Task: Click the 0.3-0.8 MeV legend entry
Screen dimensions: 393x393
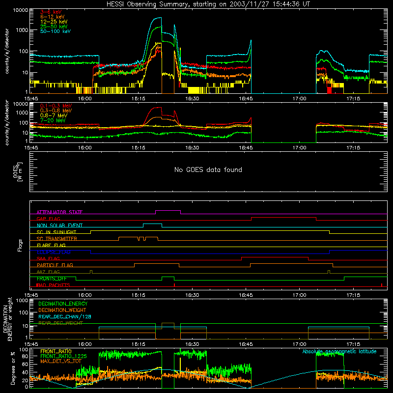Action: 56,111
